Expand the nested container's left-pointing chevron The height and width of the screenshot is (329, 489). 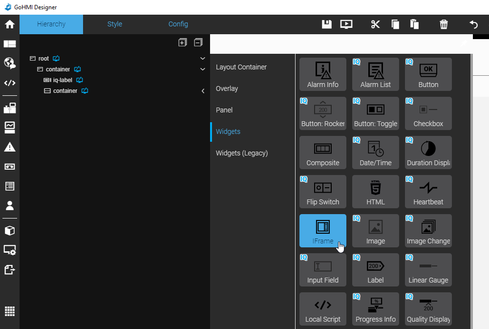click(203, 91)
